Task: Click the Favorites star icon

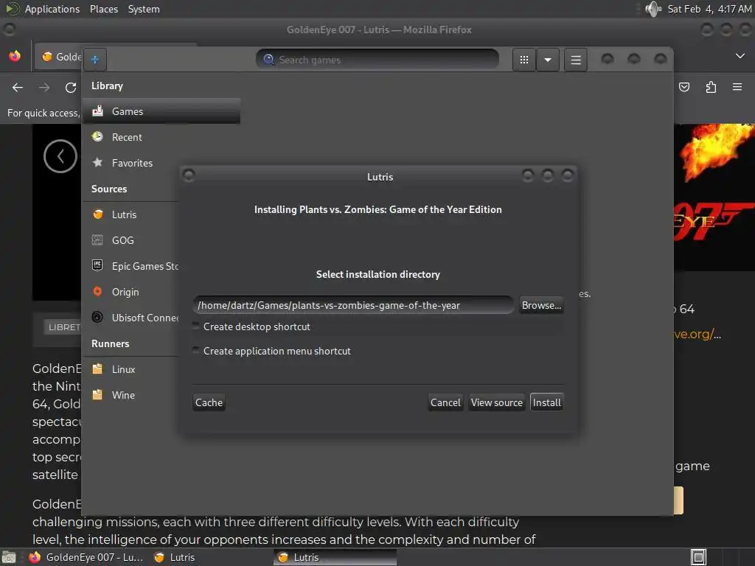Action: pos(98,162)
